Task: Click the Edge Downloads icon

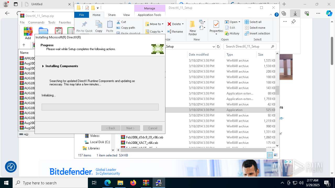Action: click(x=295, y=13)
